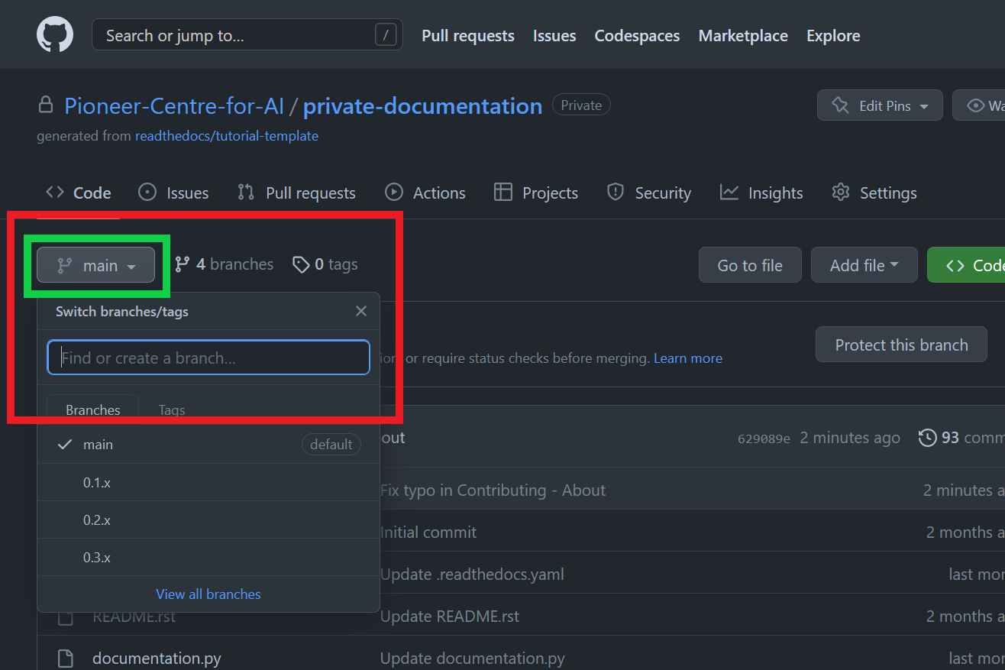Image resolution: width=1005 pixels, height=670 pixels.
Task: Click the pin icon in Edit Pins
Action: (840, 105)
